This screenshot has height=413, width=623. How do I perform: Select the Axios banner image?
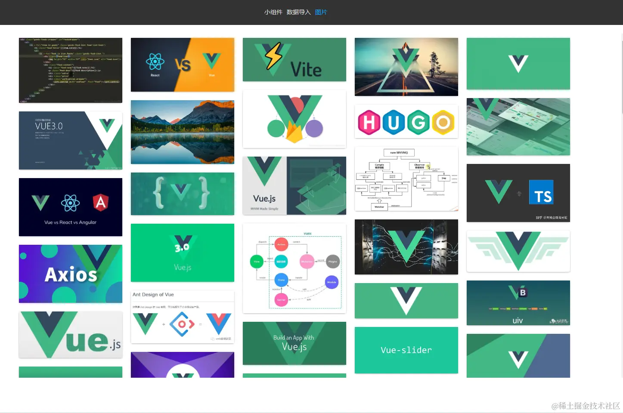click(x=71, y=274)
